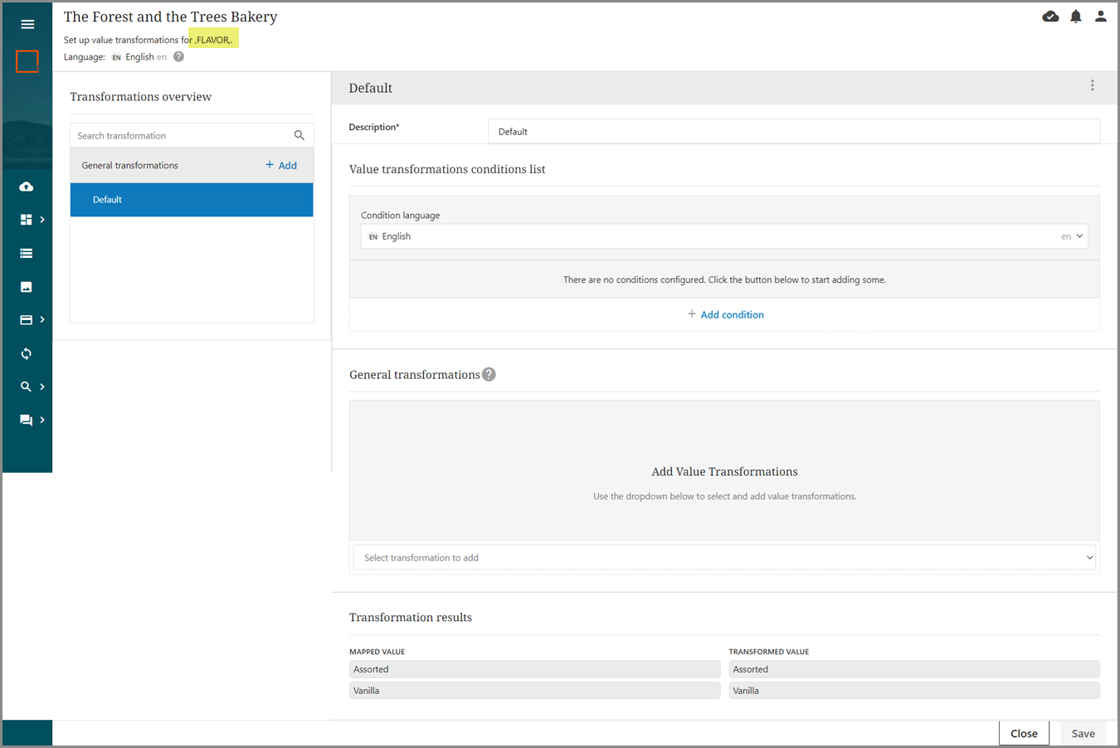Open the dashboard grid sidebar icon
This screenshot has width=1120, height=748.
27,220
